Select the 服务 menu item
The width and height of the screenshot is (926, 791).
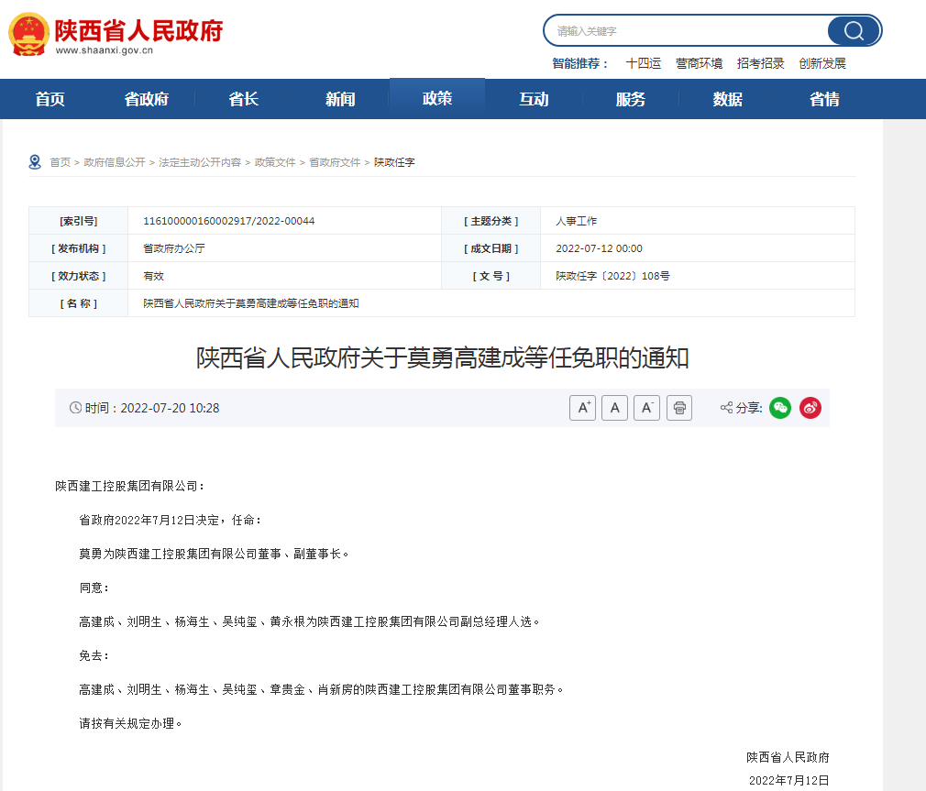(631, 98)
